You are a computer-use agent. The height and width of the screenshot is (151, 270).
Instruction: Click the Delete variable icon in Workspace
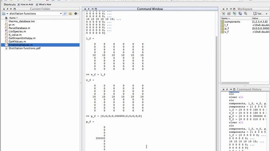pyautogui.click(x=246, y=13)
